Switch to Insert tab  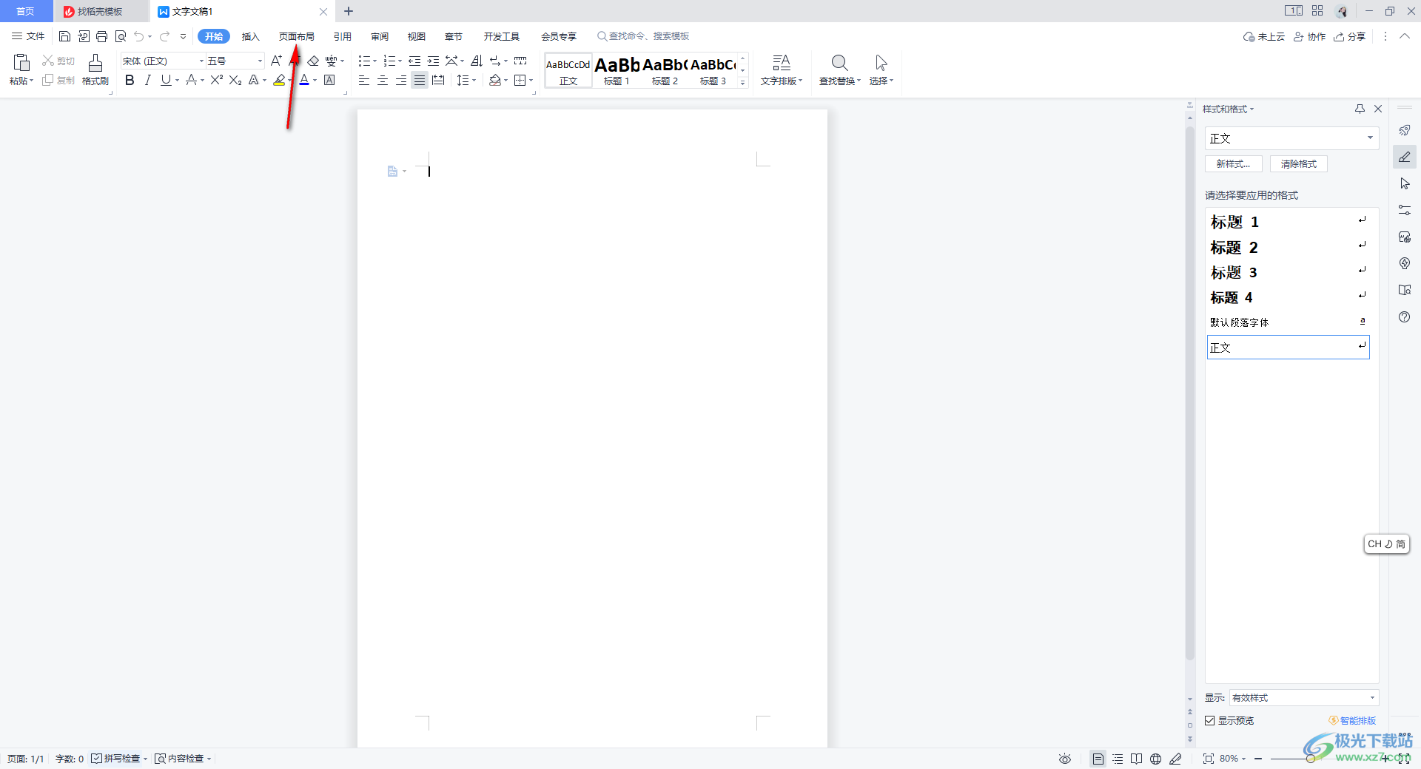point(251,36)
